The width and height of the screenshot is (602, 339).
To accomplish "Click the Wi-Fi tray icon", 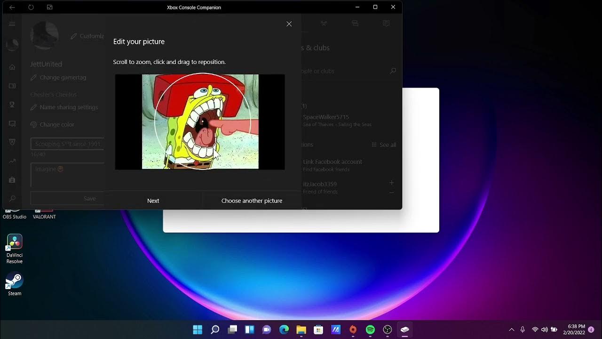I will tap(535, 330).
